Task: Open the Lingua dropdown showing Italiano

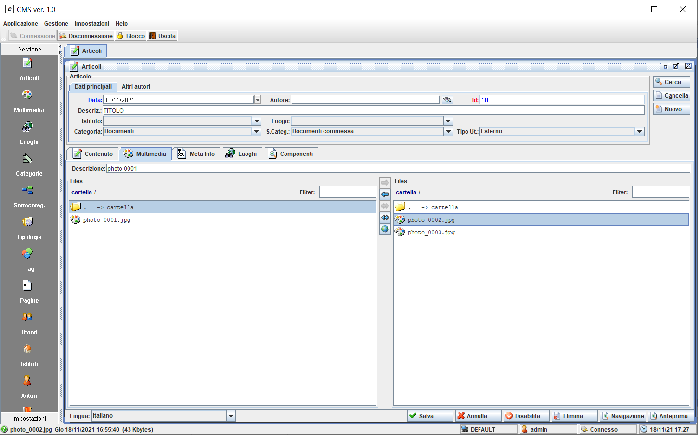Action: [231, 416]
